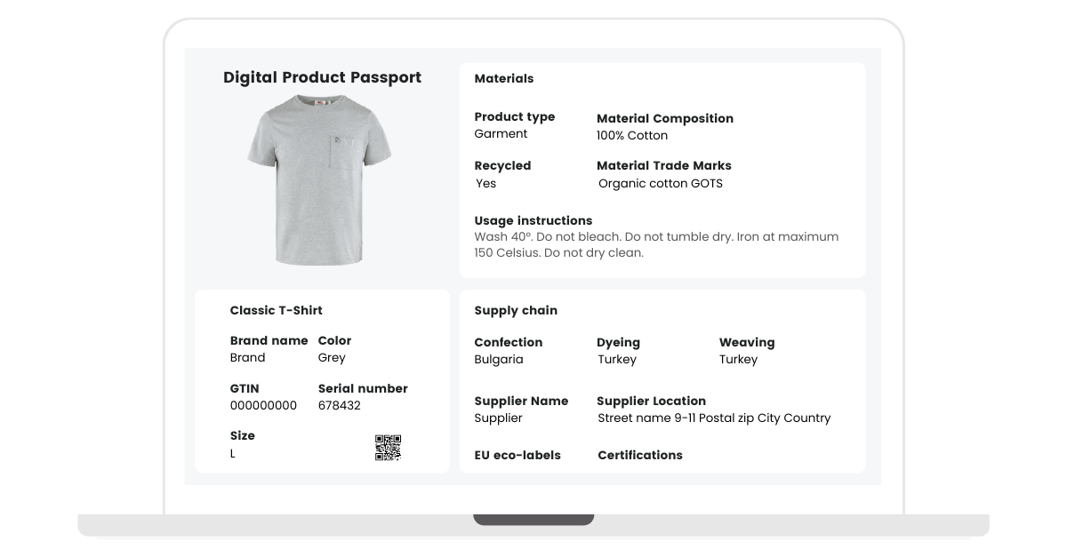Click the Supplier Name value
Image resolution: width=1067 pixels, height=557 pixels.
pos(498,418)
